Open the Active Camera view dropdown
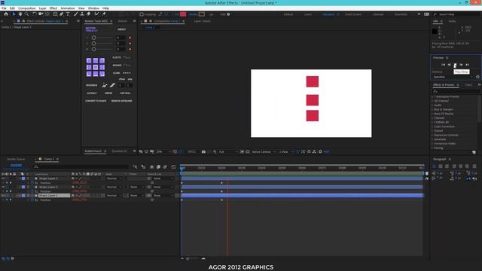 pyautogui.click(x=264, y=151)
